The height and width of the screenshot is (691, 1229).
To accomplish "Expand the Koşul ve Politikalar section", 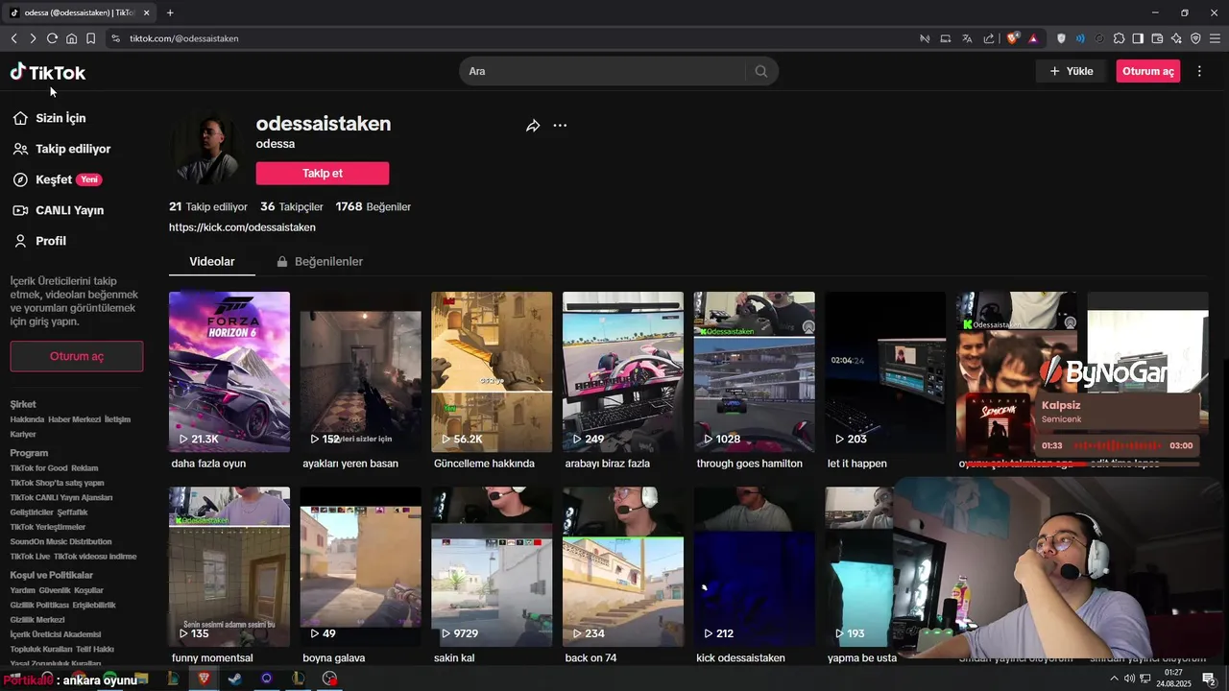I will [x=52, y=575].
